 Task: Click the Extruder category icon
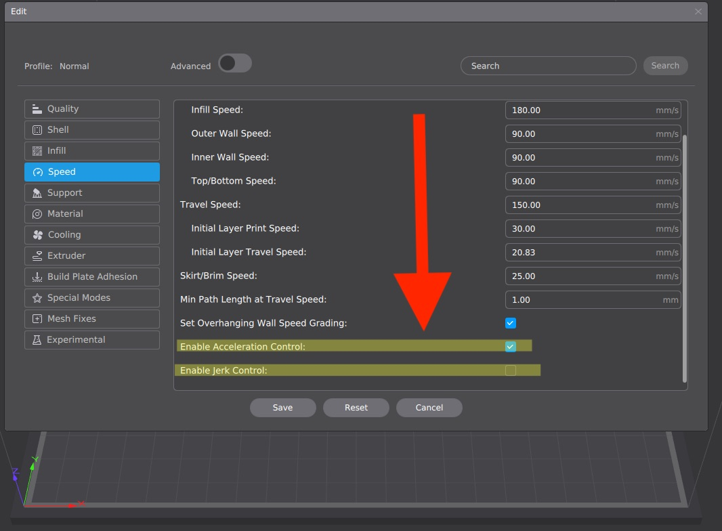pyautogui.click(x=37, y=256)
